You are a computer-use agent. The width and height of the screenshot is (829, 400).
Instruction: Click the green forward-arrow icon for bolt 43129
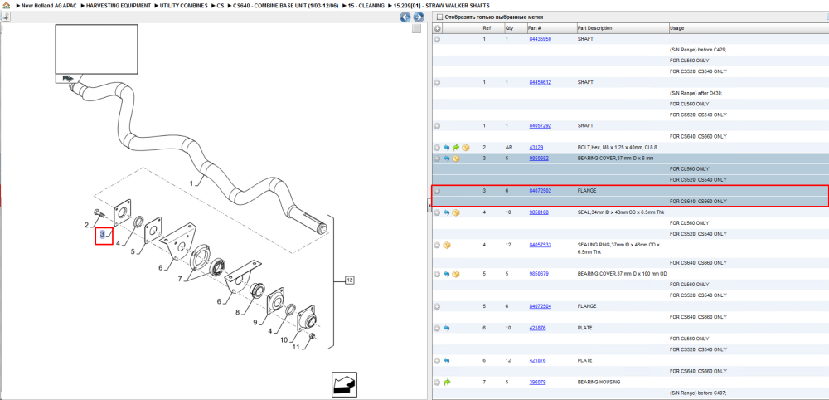[456, 148]
